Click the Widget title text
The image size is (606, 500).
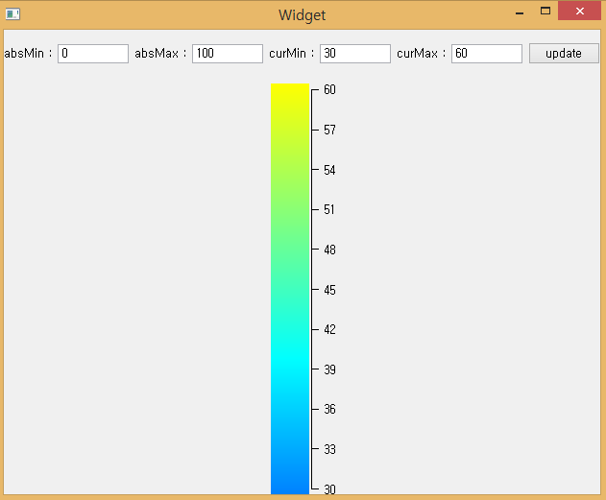(303, 15)
